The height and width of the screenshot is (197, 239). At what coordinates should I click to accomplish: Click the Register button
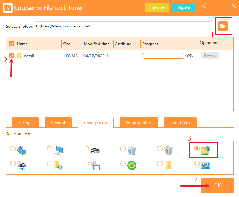(184, 7)
